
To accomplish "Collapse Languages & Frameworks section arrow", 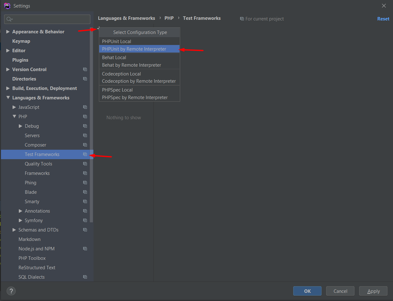I will (8, 98).
